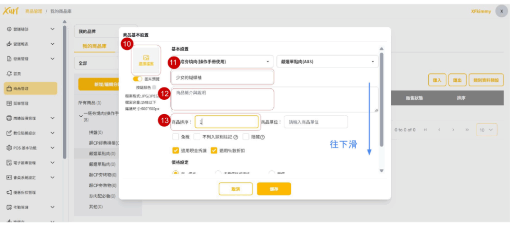The width and height of the screenshot is (510, 226).
Task: Click the 按鍵顏色 color swatch
Action: tap(154, 87)
